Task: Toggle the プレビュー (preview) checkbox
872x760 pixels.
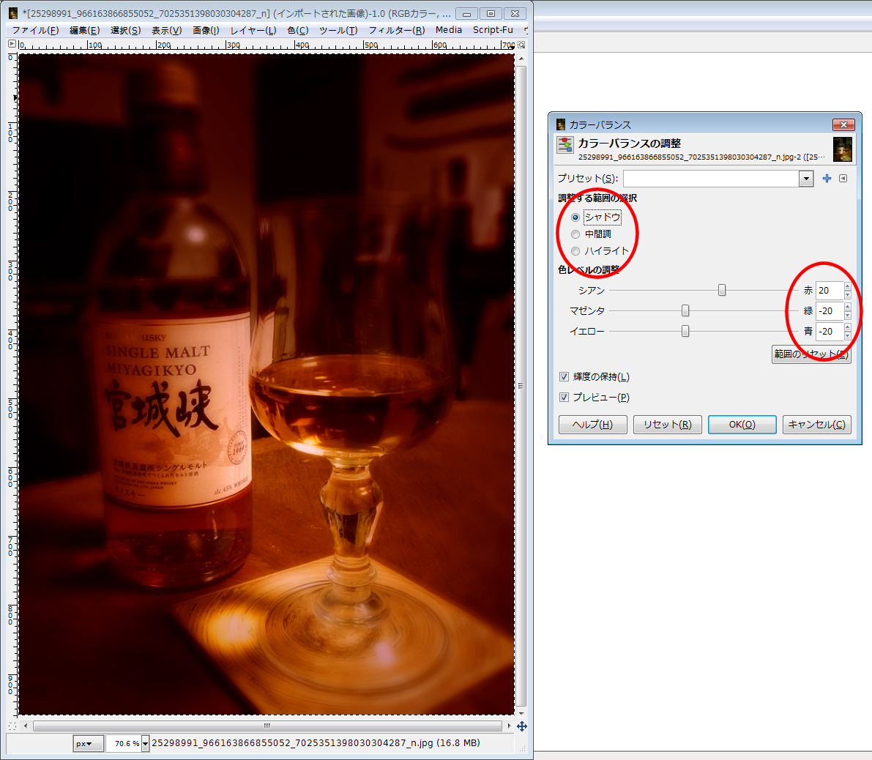Action: [564, 398]
